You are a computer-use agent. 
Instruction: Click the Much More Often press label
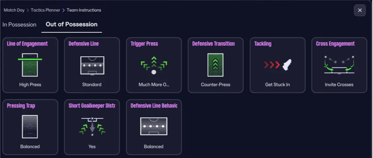pyautogui.click(x=154, y=84)
